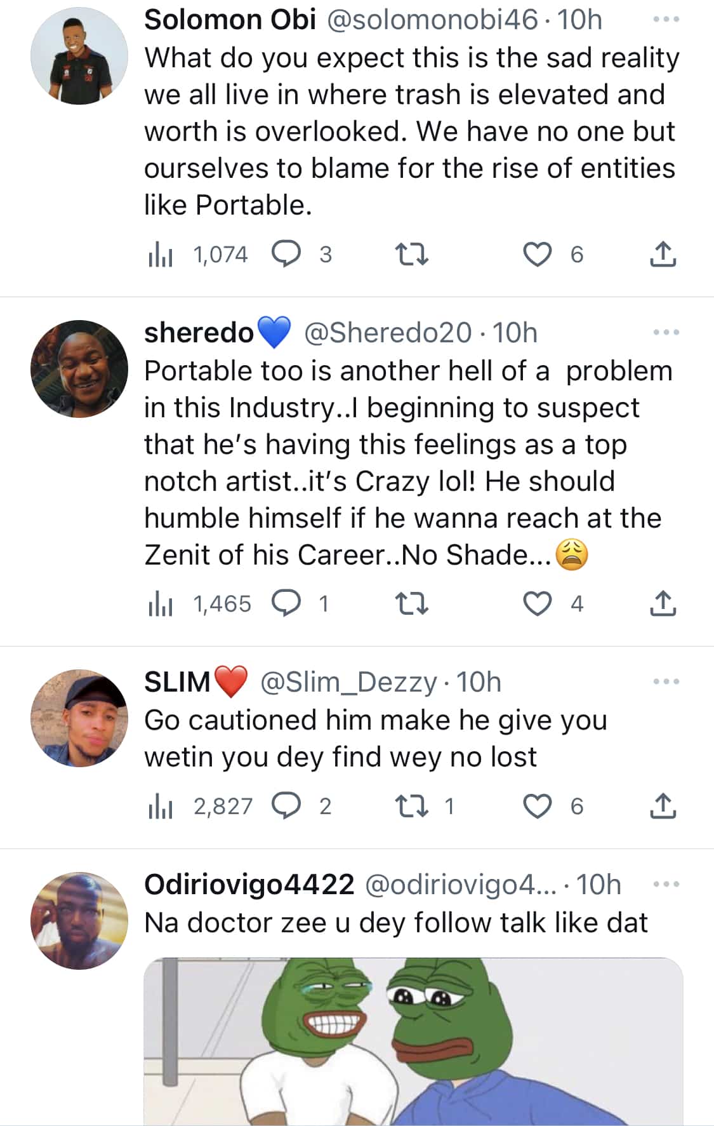Retweet SLIM's tweet
This screenshot has height=1126, width=714.
click(x=411, y=806)
